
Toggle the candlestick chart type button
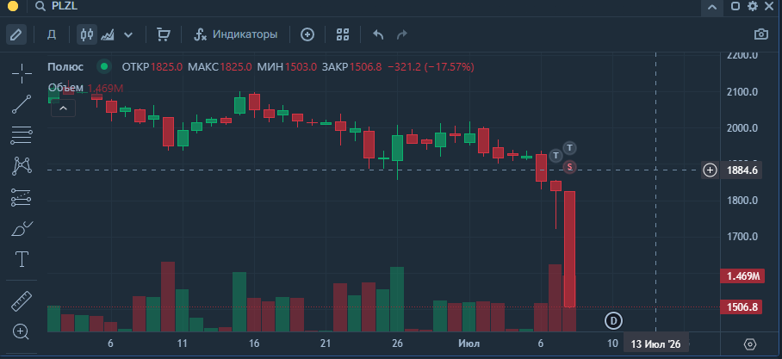pos(87,34)
